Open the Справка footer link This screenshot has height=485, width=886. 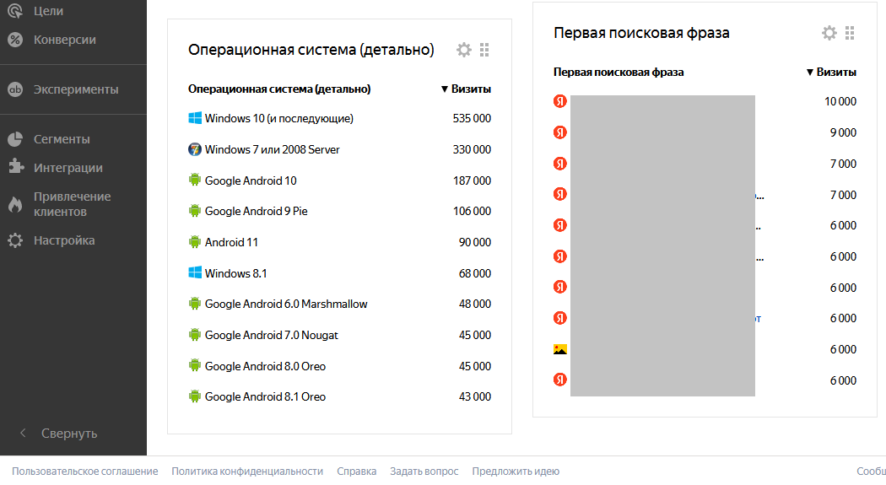pyautogui.click(x=357, y=471)
